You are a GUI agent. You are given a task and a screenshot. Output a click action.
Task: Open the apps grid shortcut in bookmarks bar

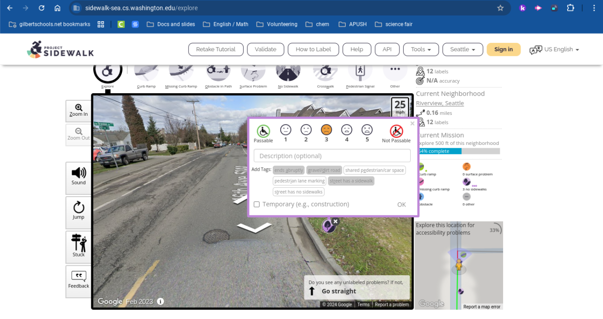[x=101, y=24]
